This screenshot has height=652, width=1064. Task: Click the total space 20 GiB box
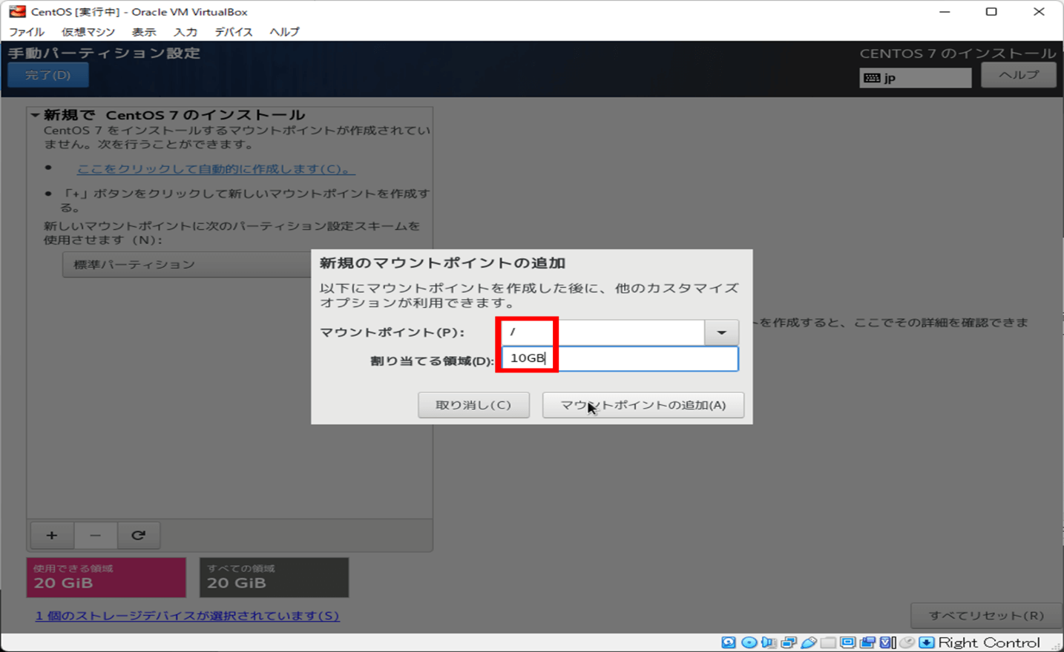(x=274, y=577)
